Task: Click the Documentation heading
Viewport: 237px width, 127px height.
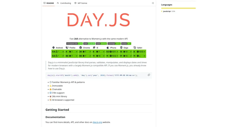Action: pos(55,117)
